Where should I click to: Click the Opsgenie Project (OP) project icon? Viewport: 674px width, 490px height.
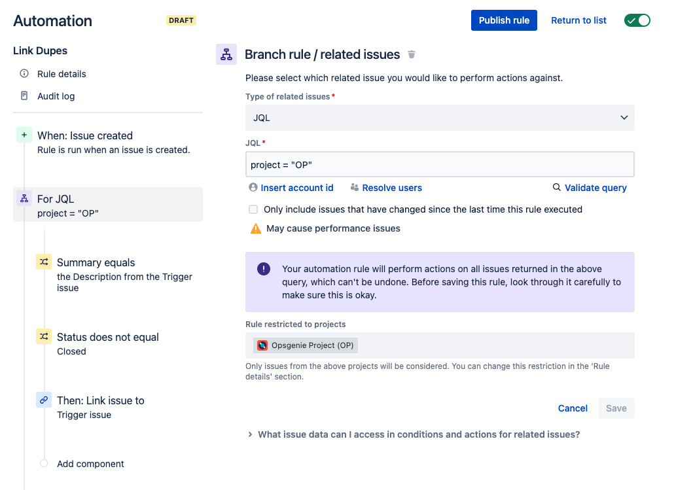[262, 345]
